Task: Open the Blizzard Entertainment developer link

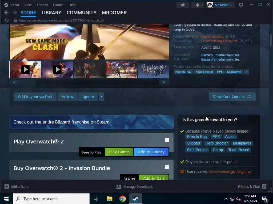Action: (x=221, y=55)
